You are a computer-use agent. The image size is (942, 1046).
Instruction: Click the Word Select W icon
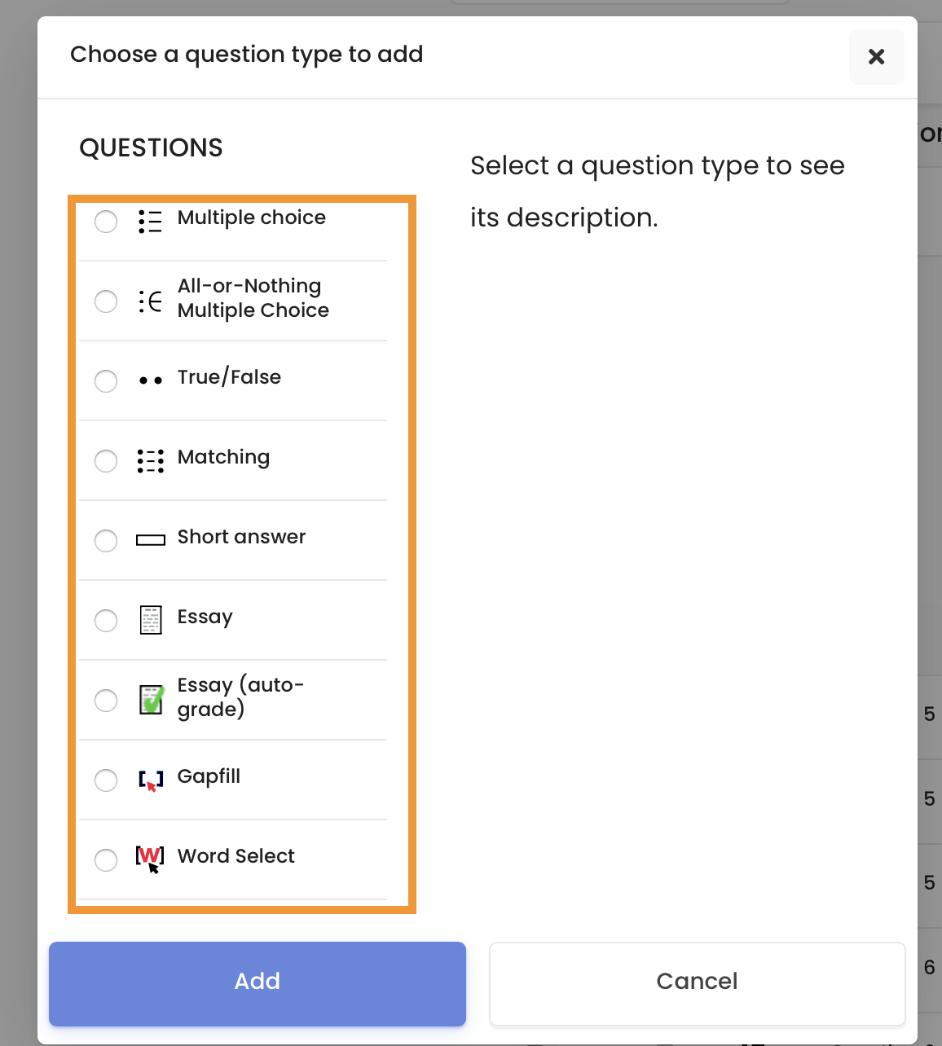click(x=150, y=859)
